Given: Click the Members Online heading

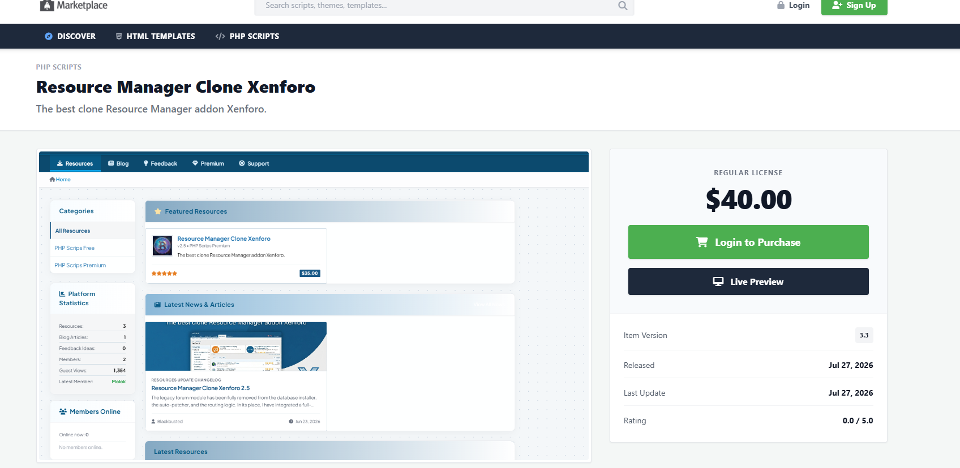Looking at the screenshot, I should point(95,411).
